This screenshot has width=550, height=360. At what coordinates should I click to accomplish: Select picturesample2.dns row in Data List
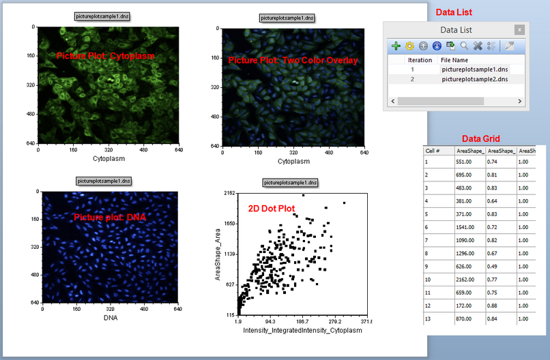point(474,80)
